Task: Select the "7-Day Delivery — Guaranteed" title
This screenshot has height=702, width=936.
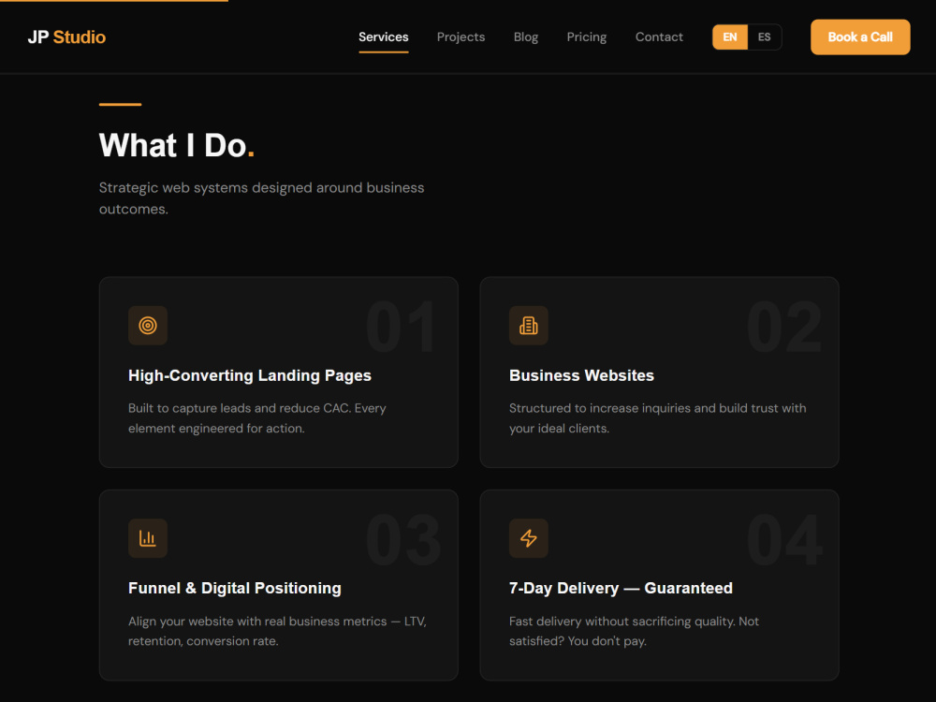Action: click(621, 588)
